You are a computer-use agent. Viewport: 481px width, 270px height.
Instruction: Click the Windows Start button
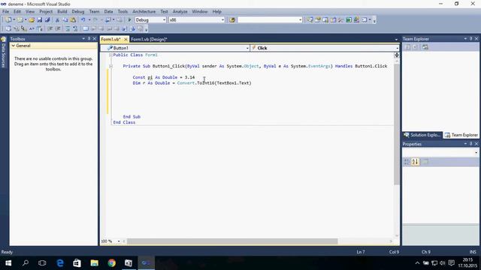click(8, 263)
